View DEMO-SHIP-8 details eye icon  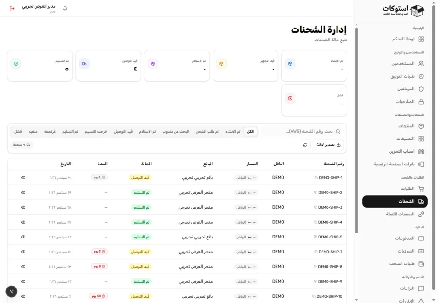click(x=23, y=267)
